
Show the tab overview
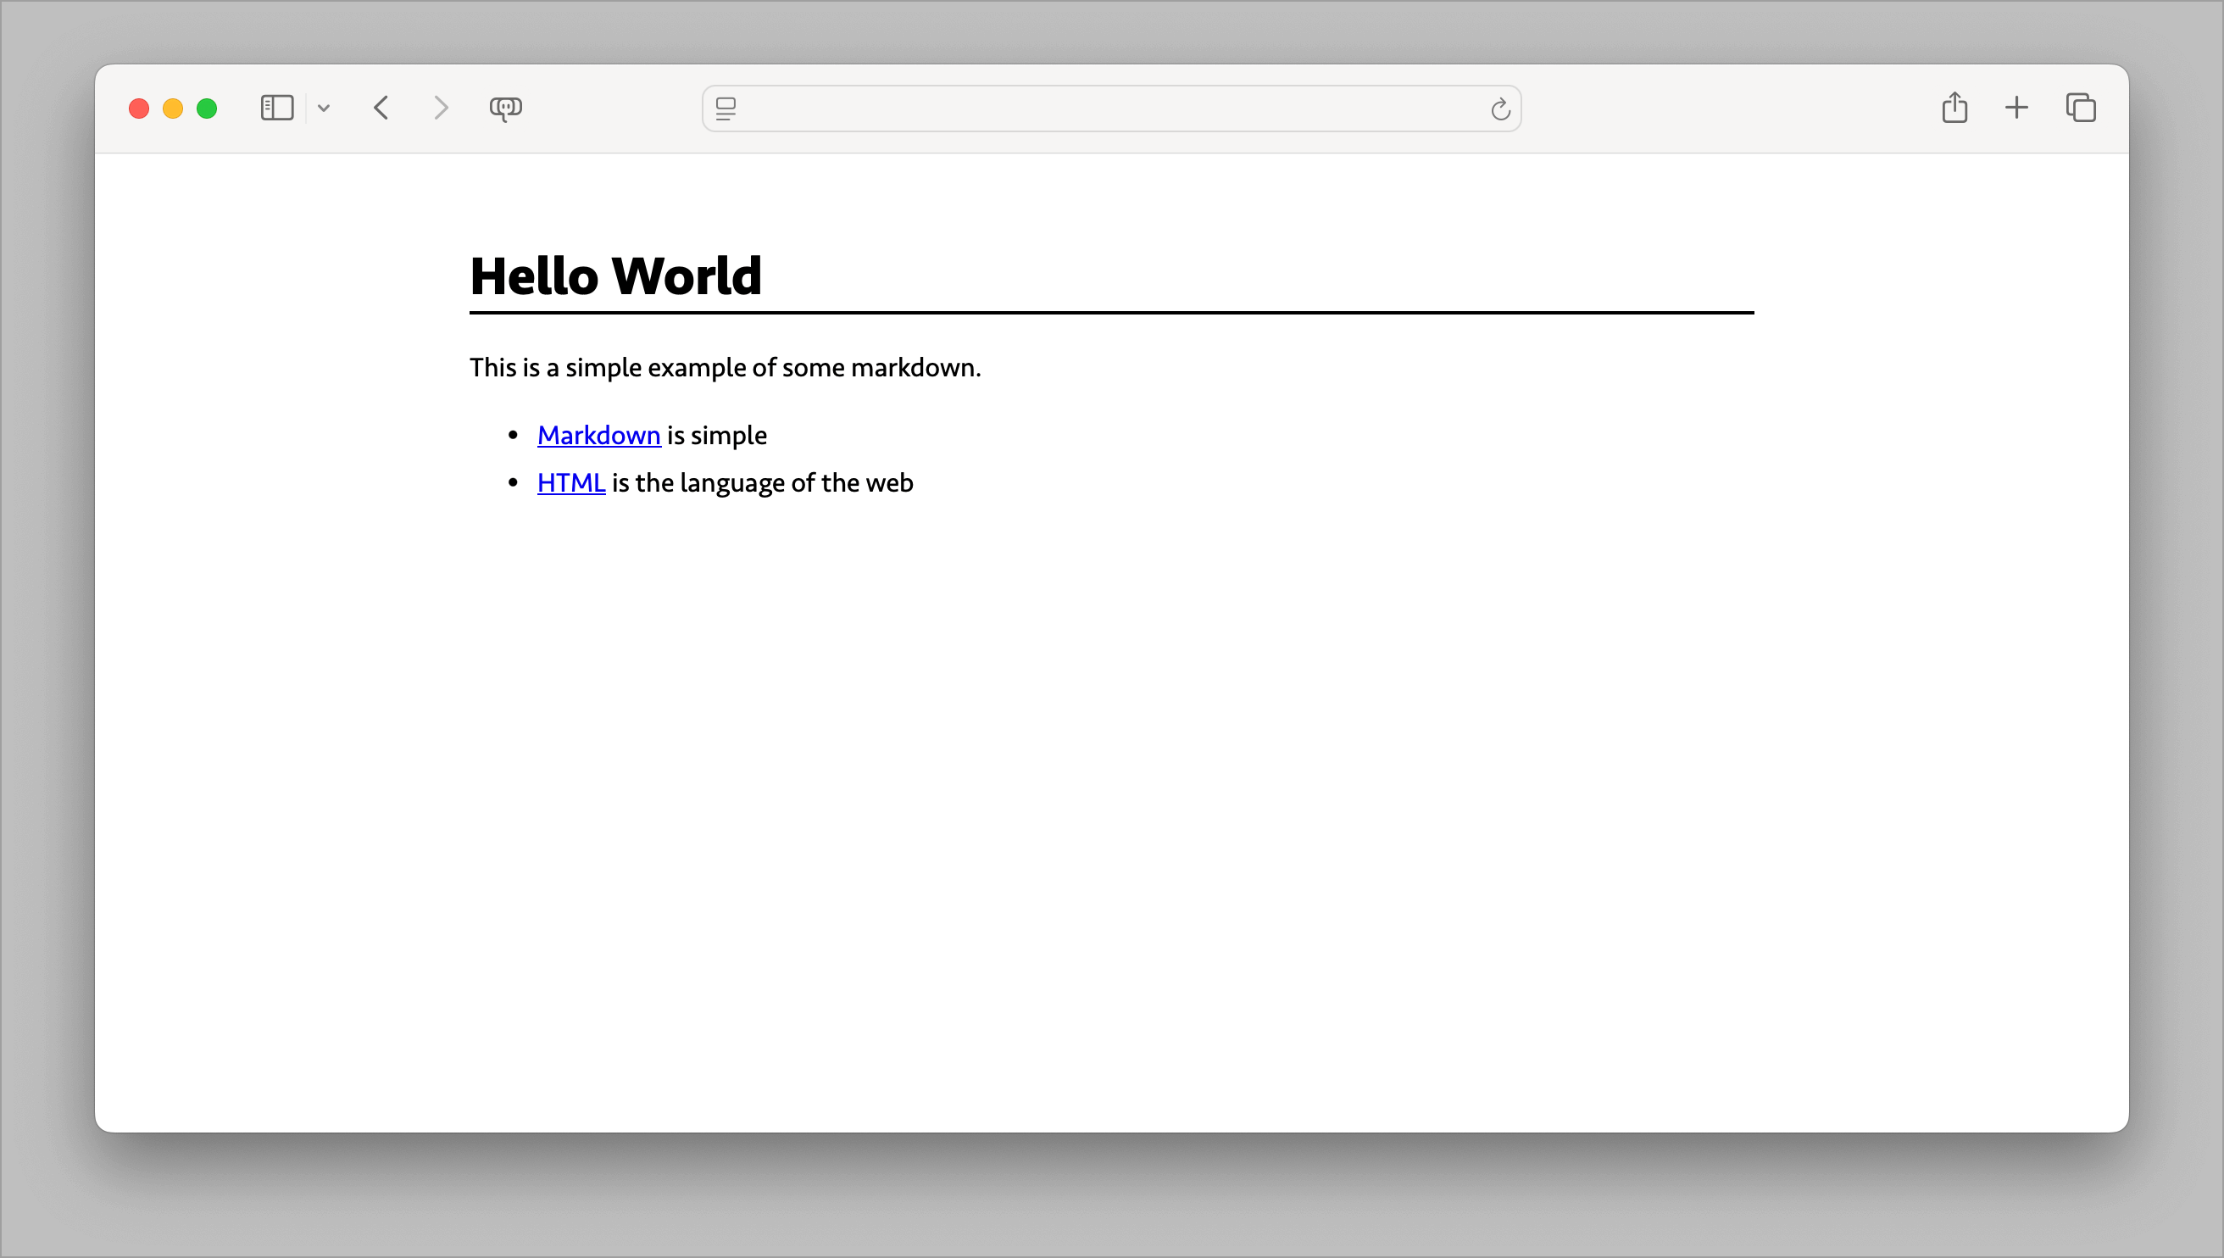(x=2081, y=107)
